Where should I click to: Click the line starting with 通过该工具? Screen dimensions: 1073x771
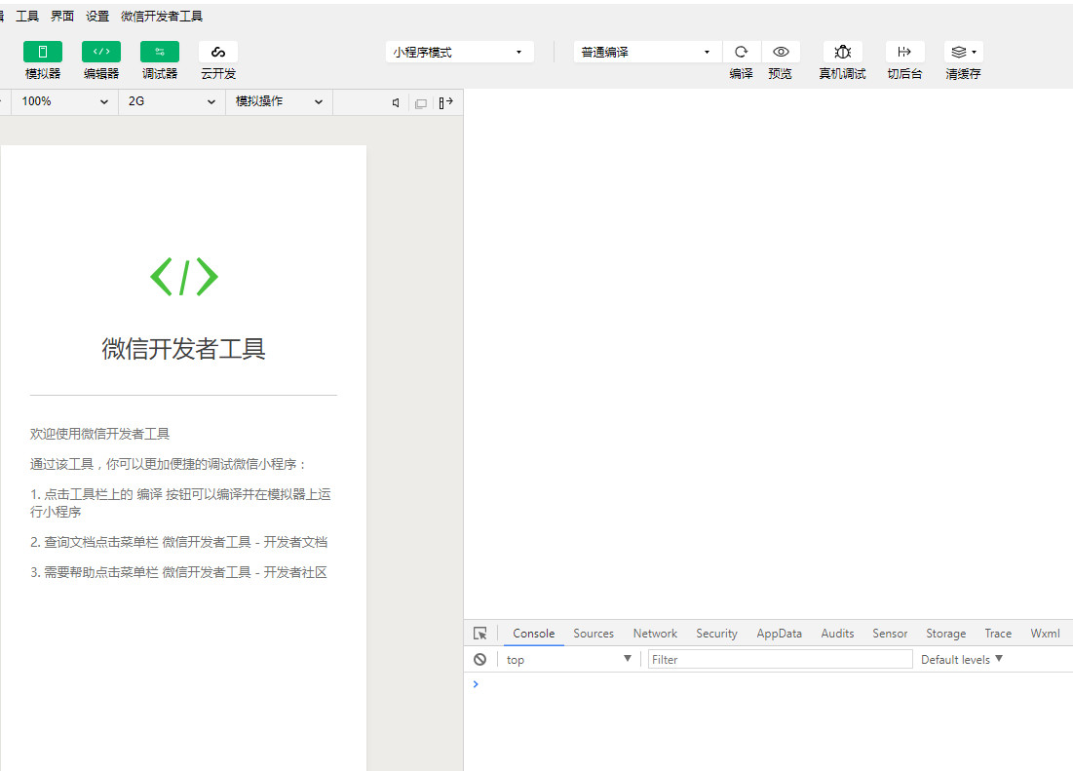168,464
